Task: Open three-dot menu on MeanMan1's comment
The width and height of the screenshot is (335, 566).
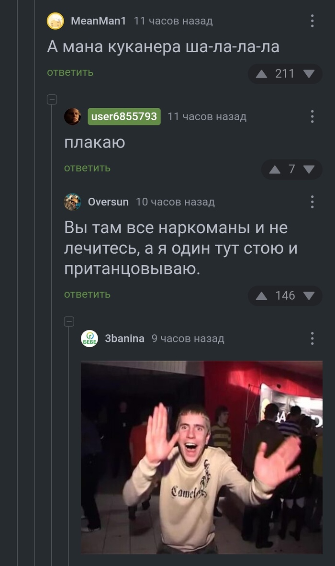Action: click(x=313, y=21)
